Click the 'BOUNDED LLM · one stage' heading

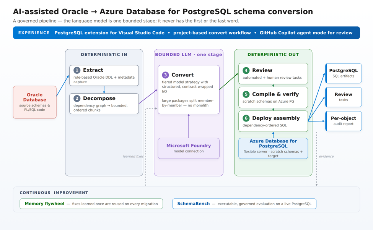(189, 54)
